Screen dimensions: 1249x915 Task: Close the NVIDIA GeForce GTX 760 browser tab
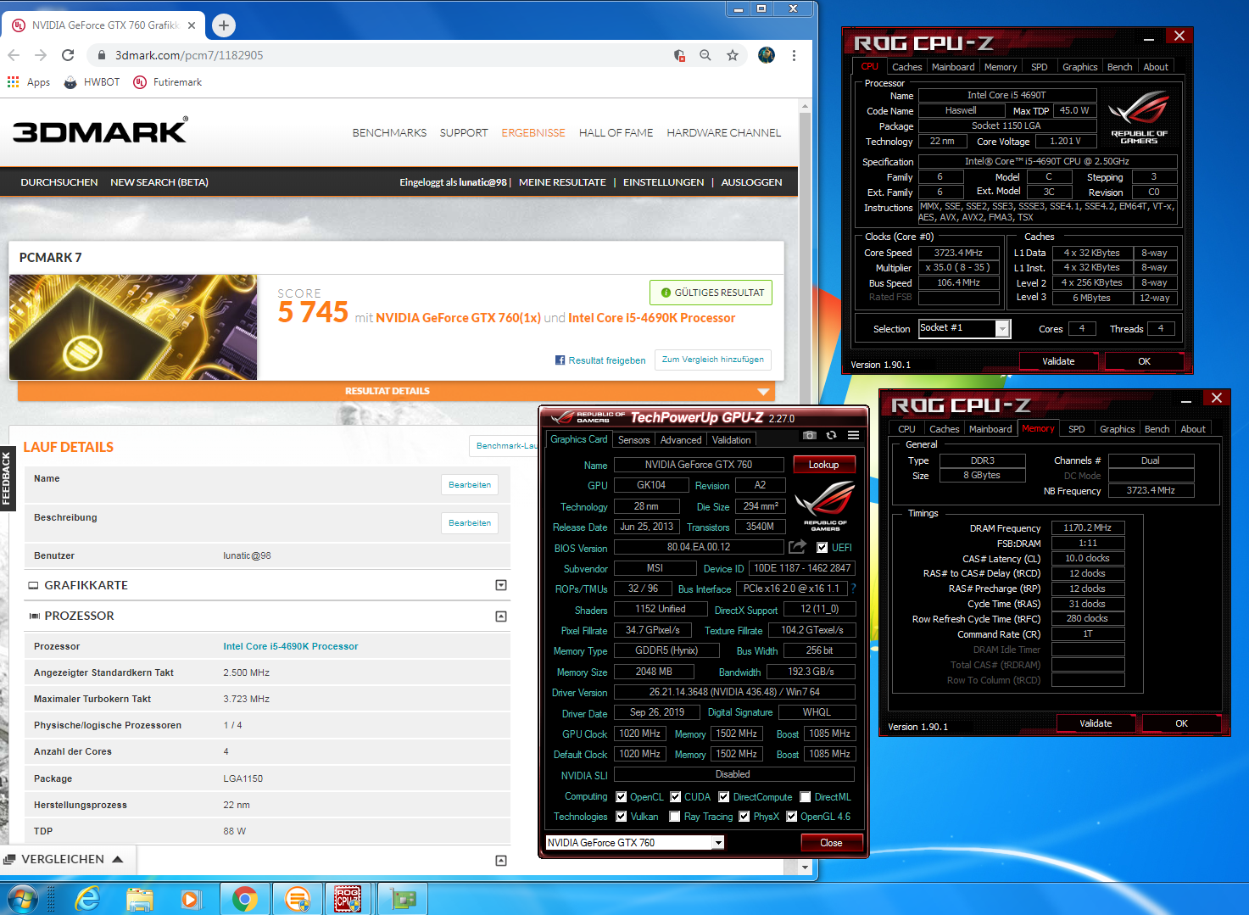(192, 25)
